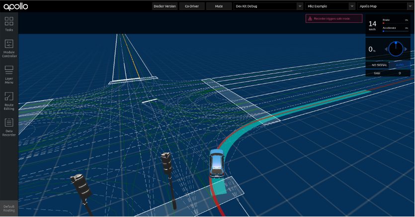Screen dimensions: 415x217
Task: Open Route Editing mode
Action: 9,101
